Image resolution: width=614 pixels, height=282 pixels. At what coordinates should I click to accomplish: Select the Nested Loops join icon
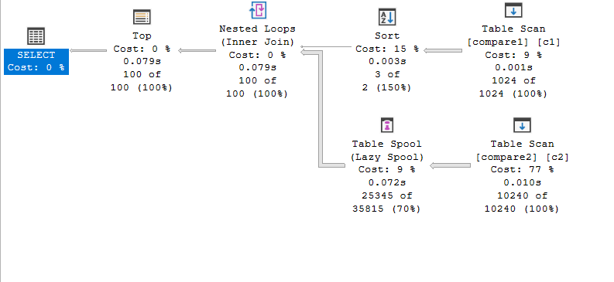[258, 10]
